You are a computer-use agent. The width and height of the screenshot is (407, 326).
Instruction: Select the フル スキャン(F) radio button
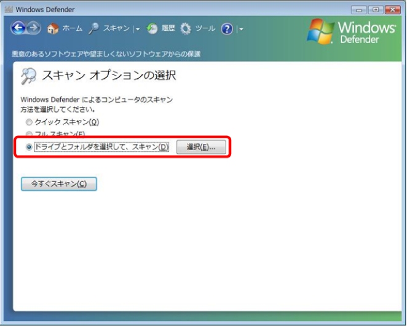coord(29,134)
